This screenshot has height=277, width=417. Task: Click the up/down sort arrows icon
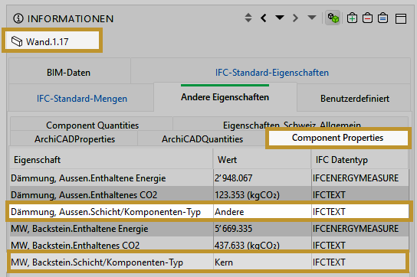pos(248,18)
